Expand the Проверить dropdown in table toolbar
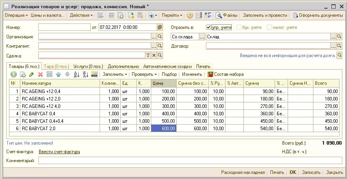This screenshot has height=179, width=347. pyautogui.click(x=144, y=74)
